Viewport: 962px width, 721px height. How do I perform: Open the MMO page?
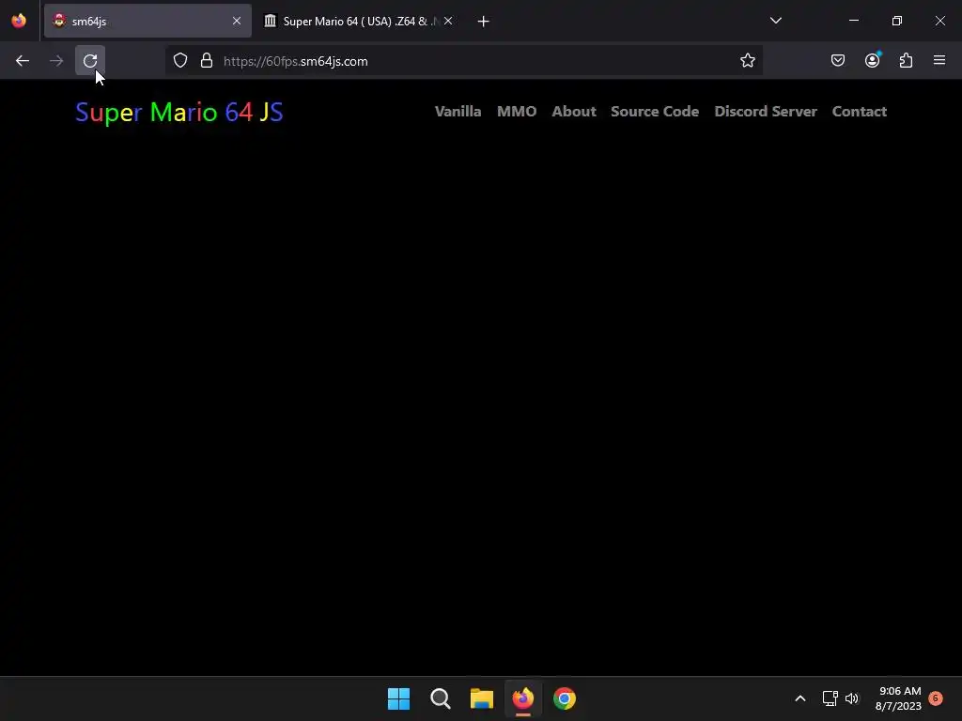(517, 112)
